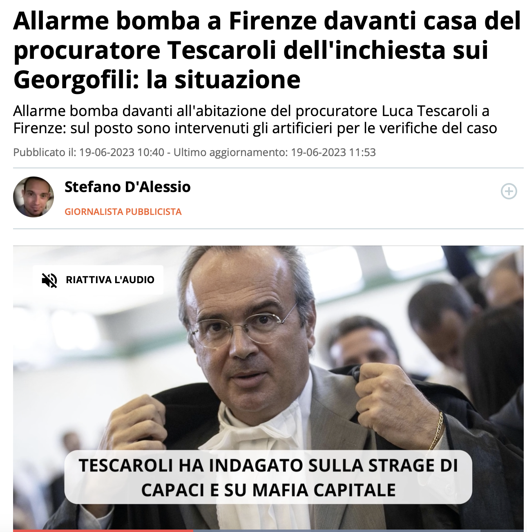Viewport: 527px width, 532px height.
Task: Open author page via Stefano D'Alessio name
Action: (x=127, y=187)
